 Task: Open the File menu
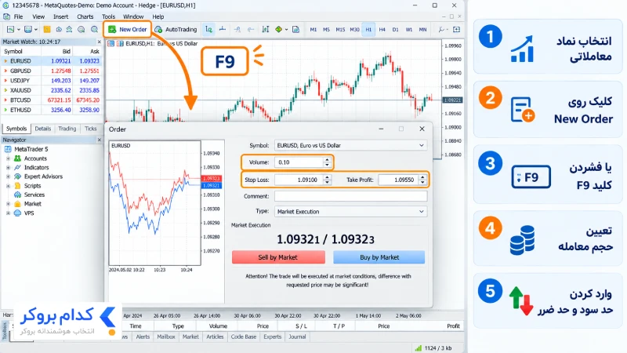point(18,16)
